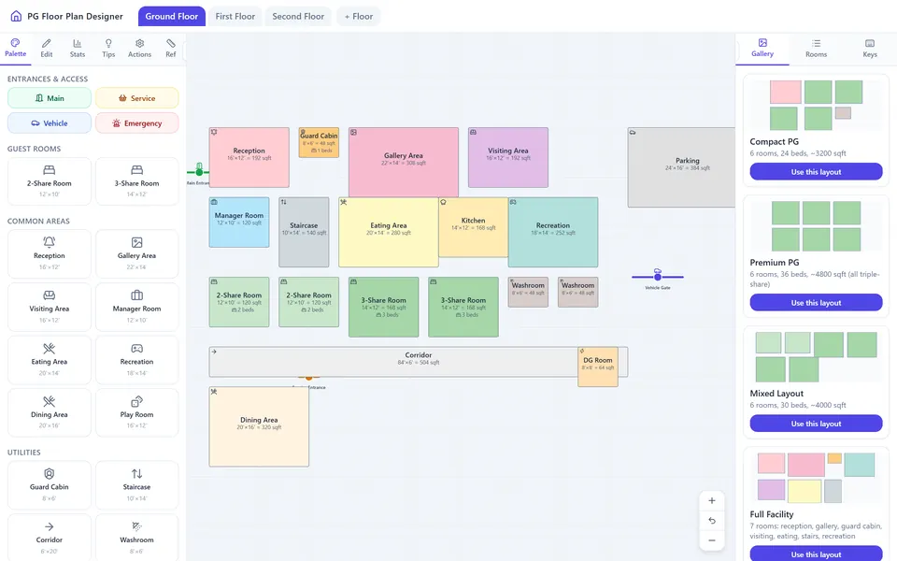897x561 pixels.
Task: Use the Premium PG layout
Action: click(816, 303)
